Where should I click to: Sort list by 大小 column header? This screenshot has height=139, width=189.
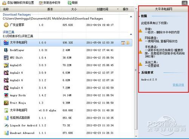74,9
